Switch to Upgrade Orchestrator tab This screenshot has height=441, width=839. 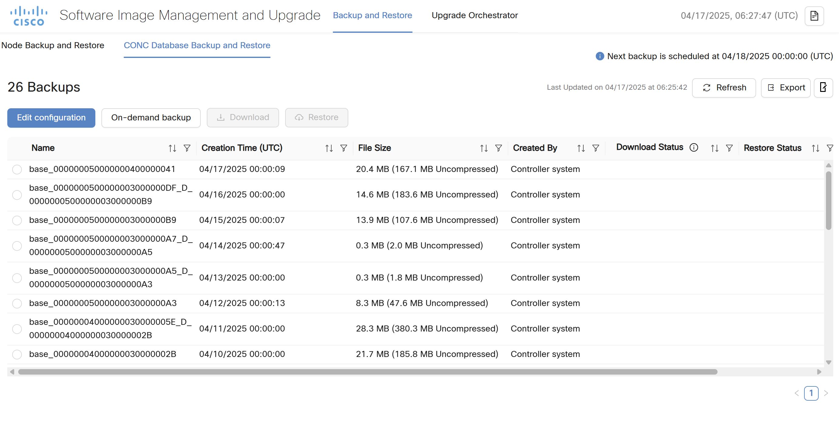475,15
